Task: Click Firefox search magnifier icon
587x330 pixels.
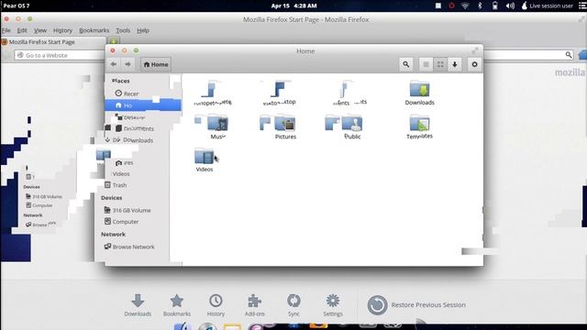Action: pyautogui.click(x=569, y=55)
